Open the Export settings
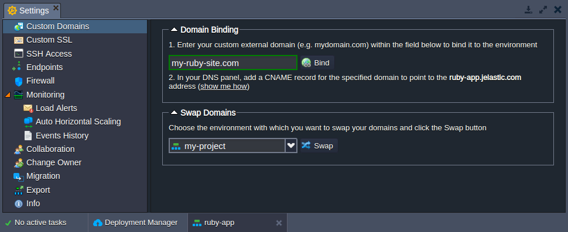The image size is (568, 232). tap(75, 190)
